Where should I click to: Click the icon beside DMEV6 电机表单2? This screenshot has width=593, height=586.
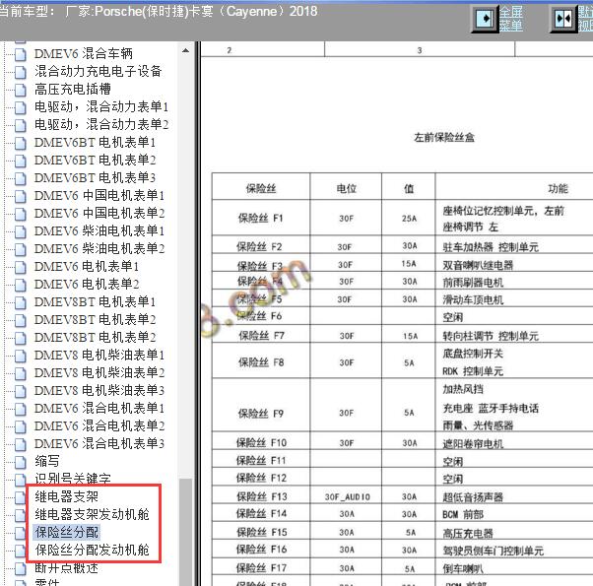tap(21, 285)
